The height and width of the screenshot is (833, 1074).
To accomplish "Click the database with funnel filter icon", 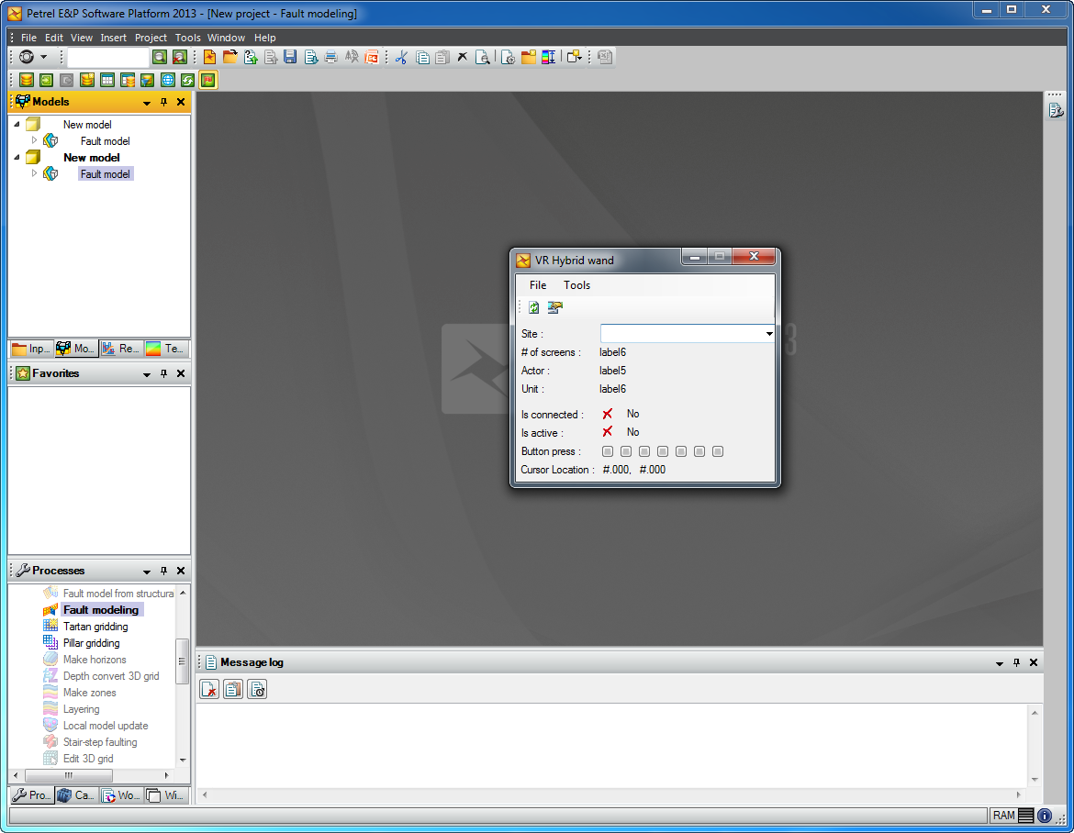I will (147, 80).
